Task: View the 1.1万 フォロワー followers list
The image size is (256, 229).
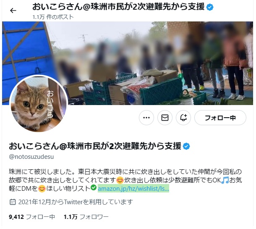Action: click(x=86, y=217)
